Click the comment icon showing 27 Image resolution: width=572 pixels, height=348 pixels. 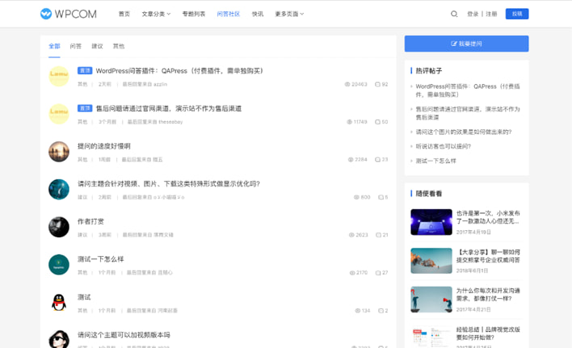pos(378,273)
